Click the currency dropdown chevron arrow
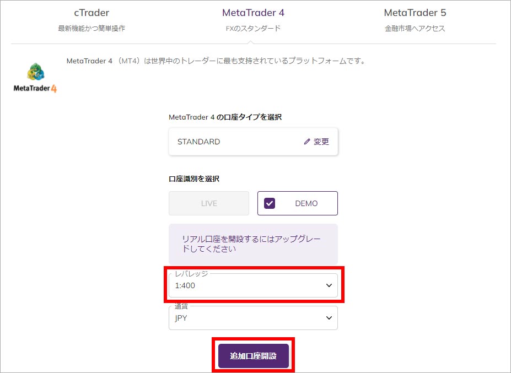The height and width of the screenshot is (373, 511). click(x=329, y=318)
